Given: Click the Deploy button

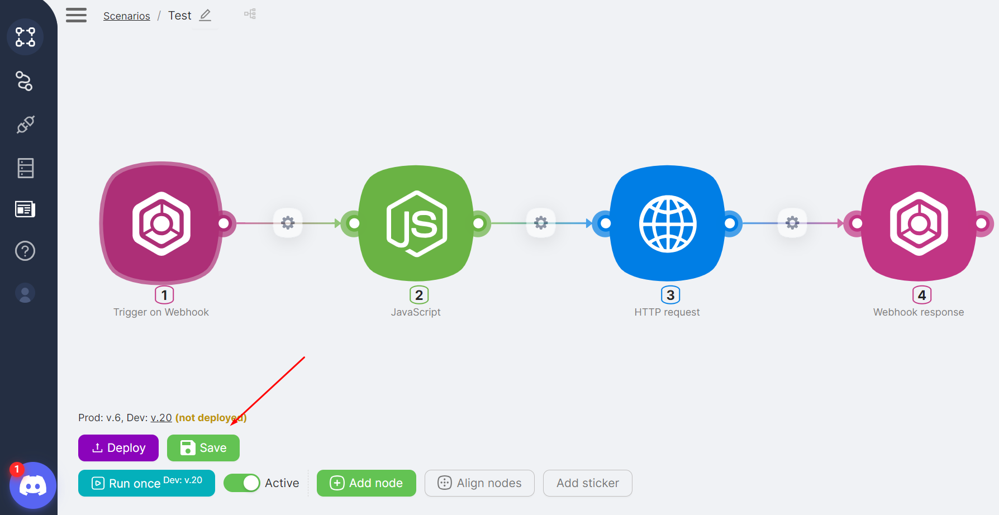Looking at the screenshot, I should pyautogui.click(x=118, y=448).
